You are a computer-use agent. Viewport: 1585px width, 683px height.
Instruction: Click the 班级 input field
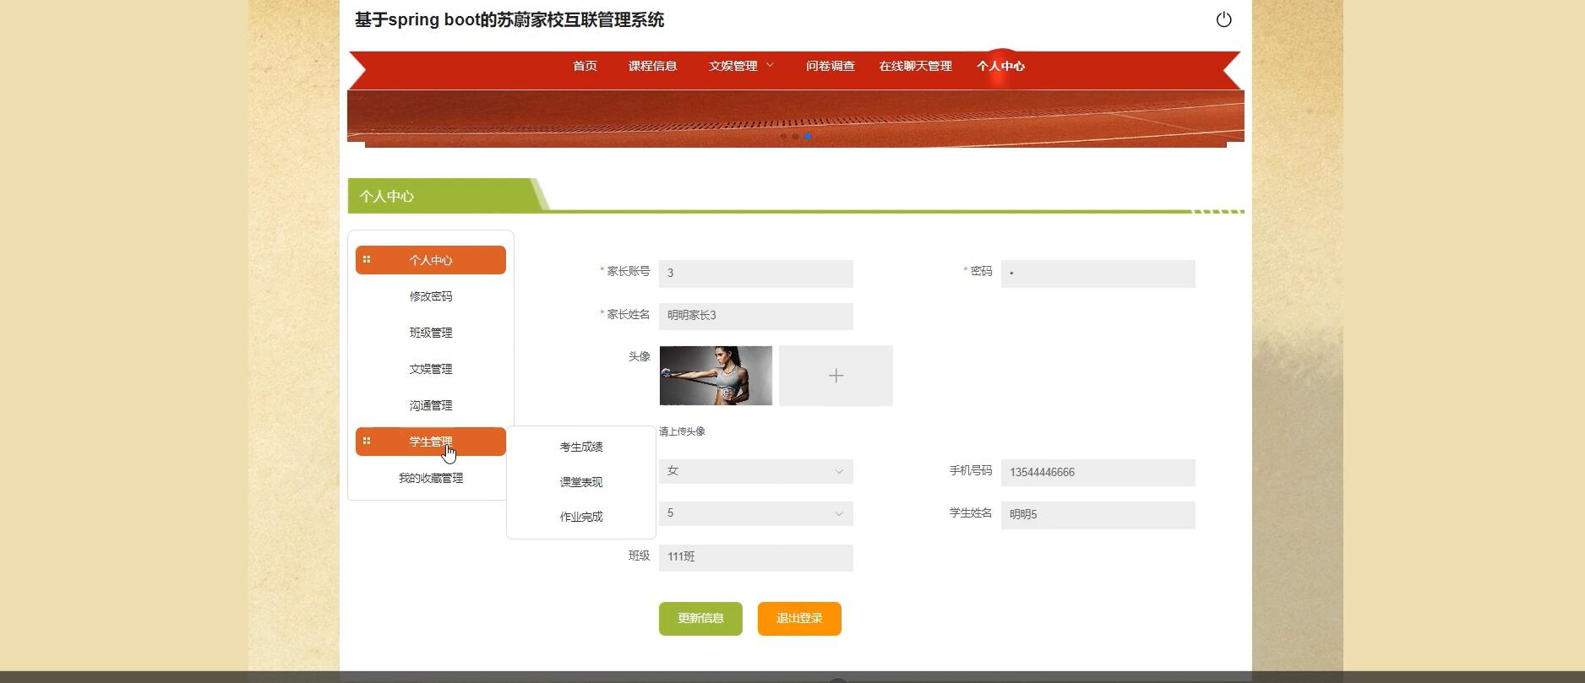tap(756, 557)
